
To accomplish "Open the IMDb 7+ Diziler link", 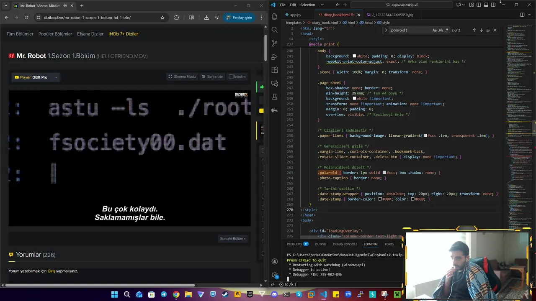I will (x=123, y=34).
